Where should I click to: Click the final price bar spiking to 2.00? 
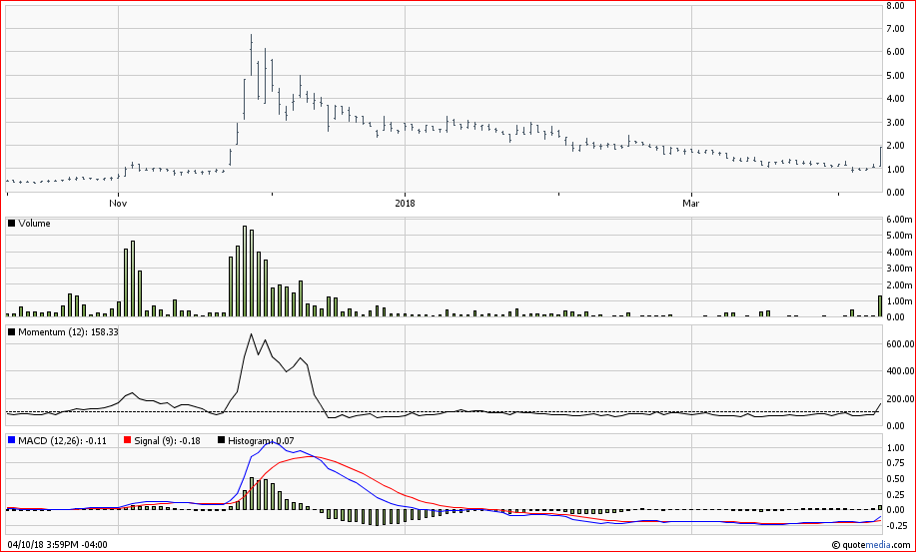click(x=880, y=158)
